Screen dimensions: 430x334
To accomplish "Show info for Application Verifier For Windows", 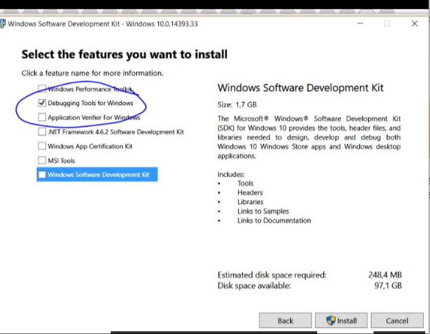I will pos(94,118).
